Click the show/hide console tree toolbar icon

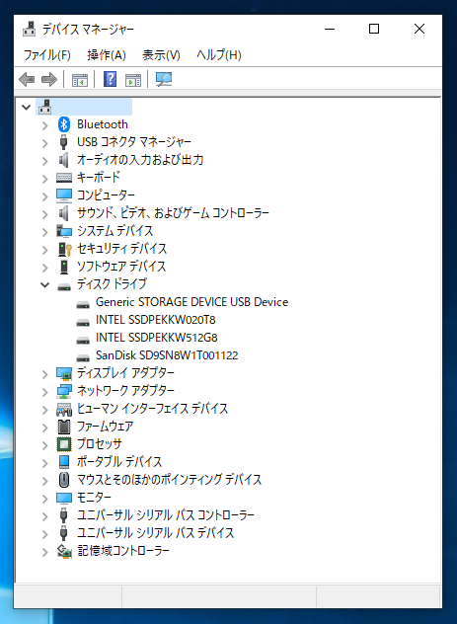tap(80, 80)
